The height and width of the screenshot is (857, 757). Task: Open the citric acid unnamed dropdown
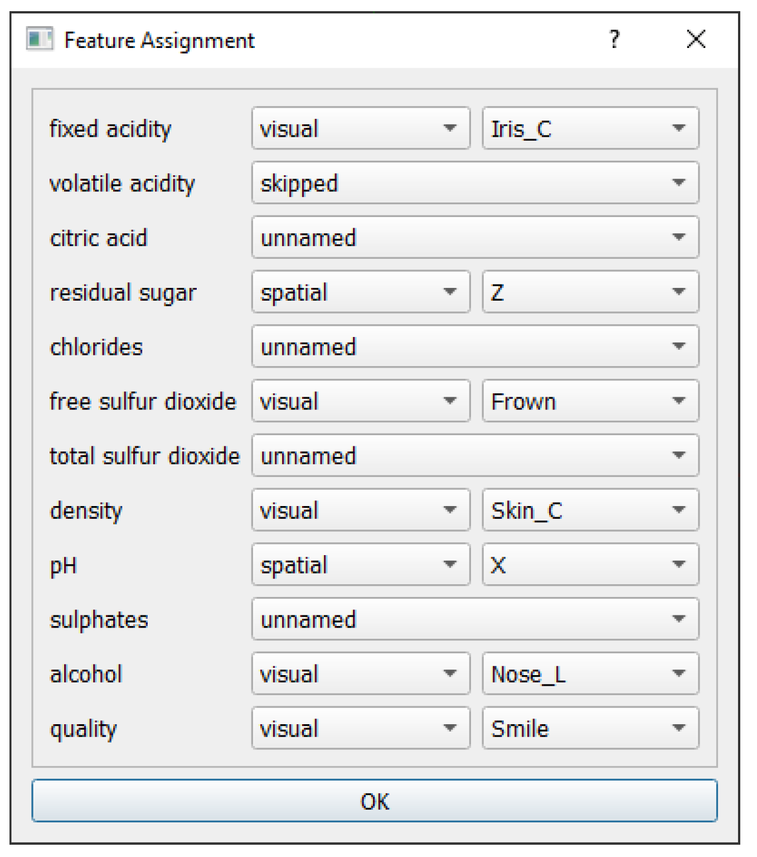(x=475, y=238)
